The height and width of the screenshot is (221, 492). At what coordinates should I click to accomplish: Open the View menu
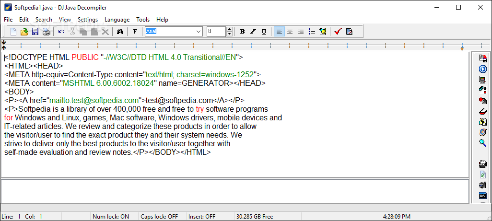tap(65, 20)
